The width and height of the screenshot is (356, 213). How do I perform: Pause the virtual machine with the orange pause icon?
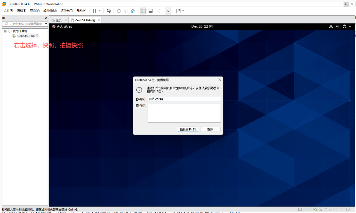point(94,11)
